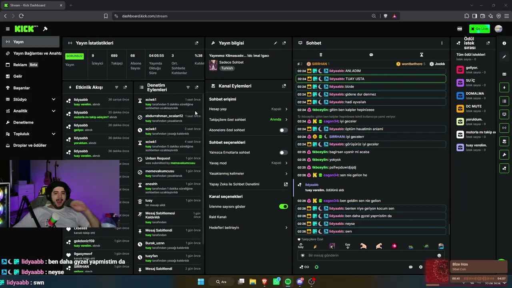Expand the Topluluk section in the sidebar
This screenshot has height=288, width=512.
pos(54,134)
